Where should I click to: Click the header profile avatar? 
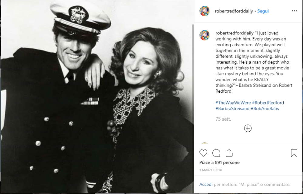pyautogui.click(x=205, y=11)
